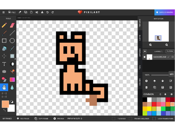Click the download icon in top toolbar
This screenshot has width=175, height=131.
[x=42, y=12]
